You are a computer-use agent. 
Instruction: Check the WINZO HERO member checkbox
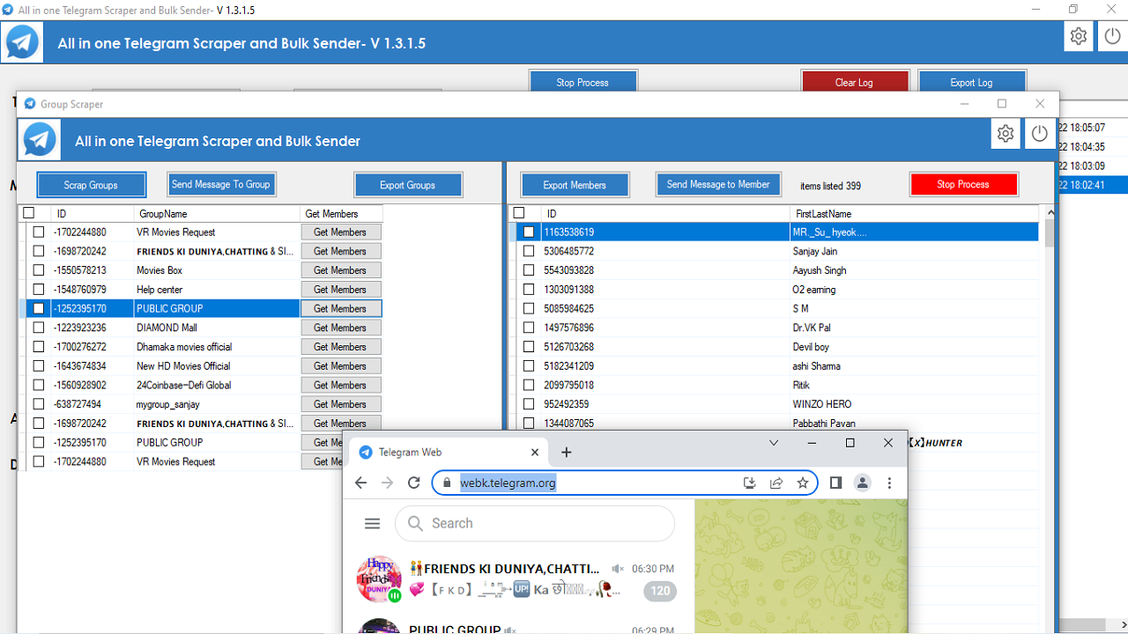tap(529, 404)
